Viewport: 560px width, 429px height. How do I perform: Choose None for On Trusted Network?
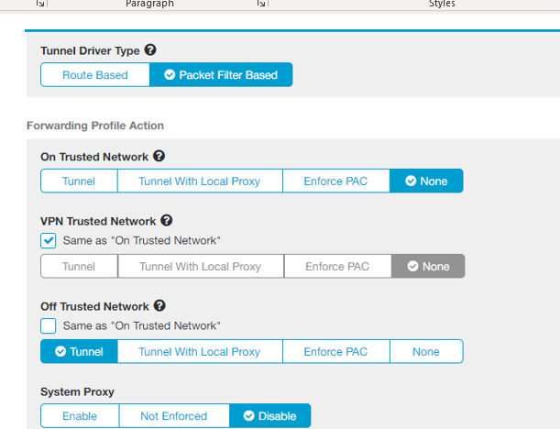(426, 181)
